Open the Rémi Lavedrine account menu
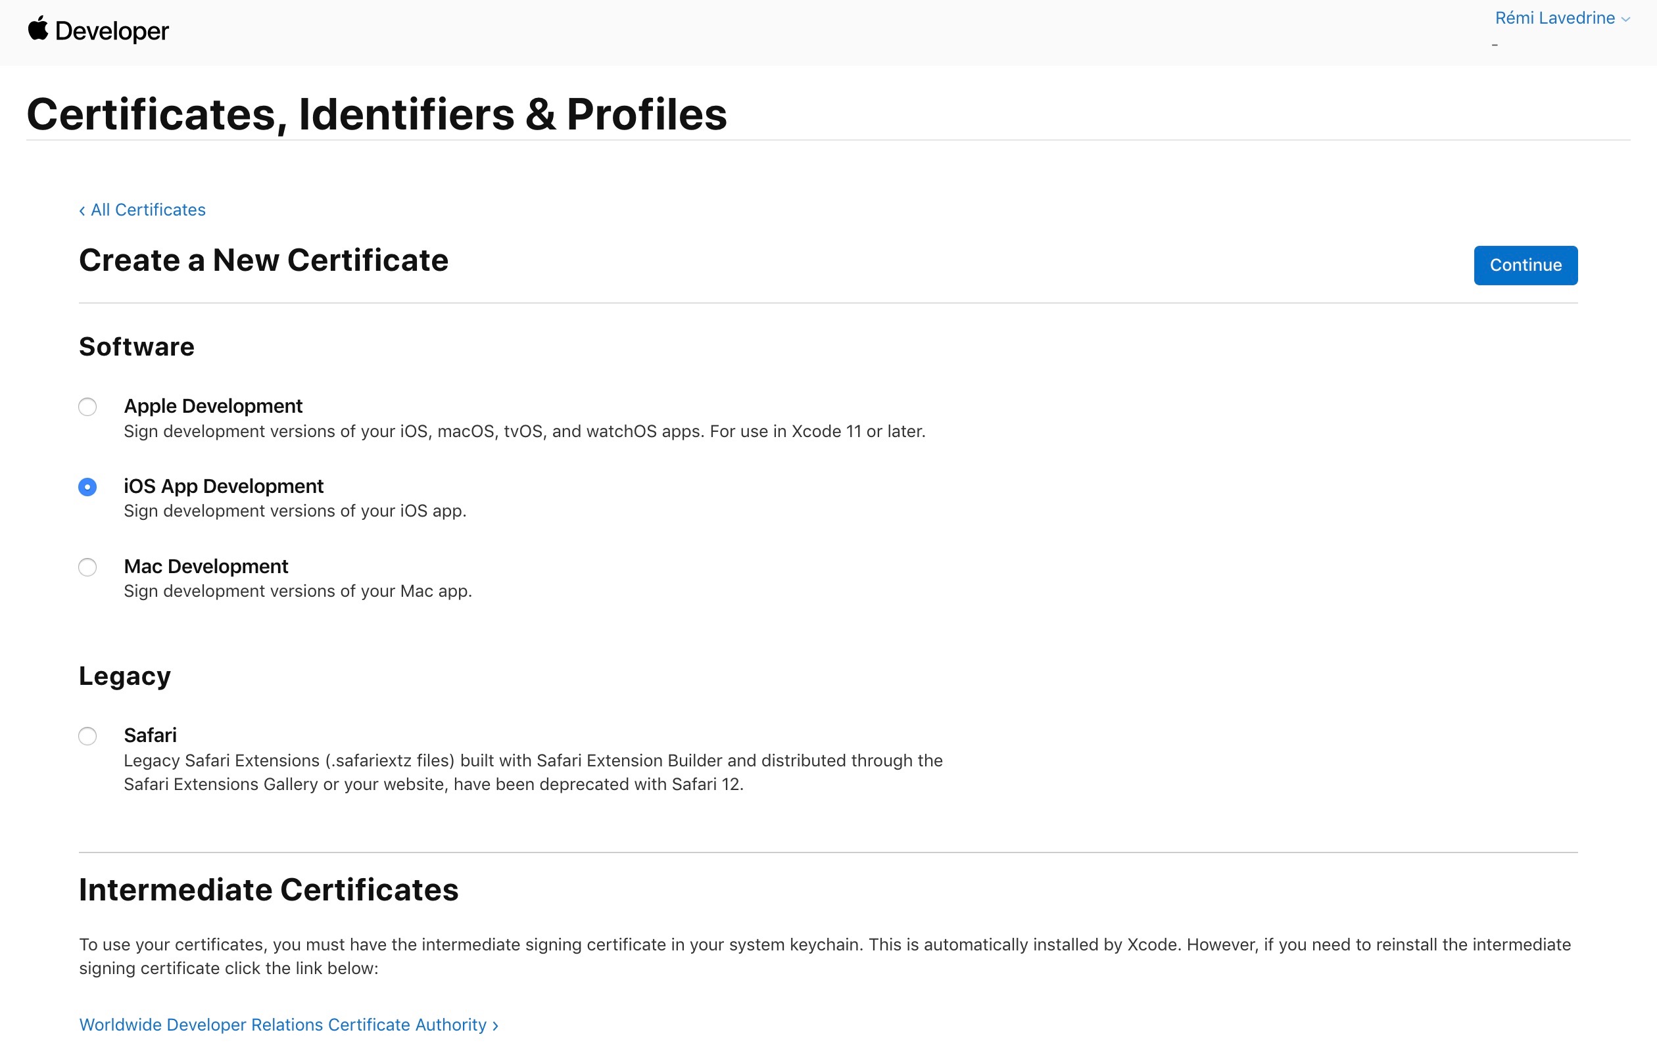Viewport: 1657px width, 1049px height. click(1554, 18)
